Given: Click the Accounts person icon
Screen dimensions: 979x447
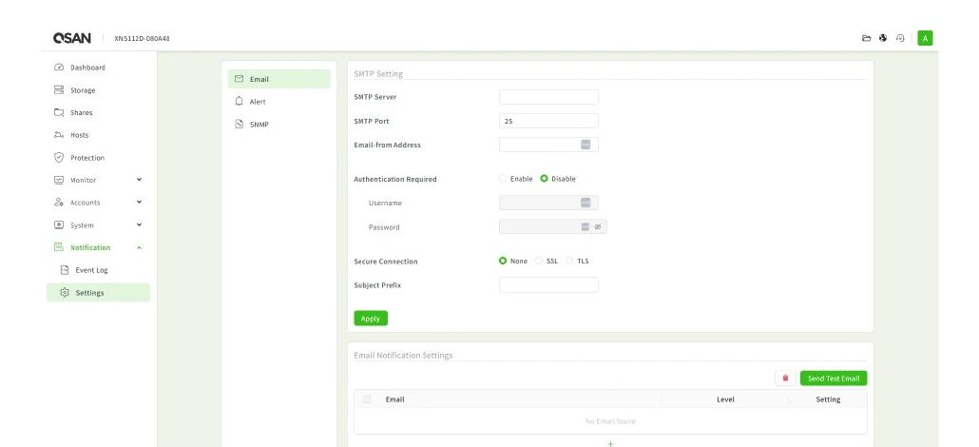Looking at the screenshot, I should 59,203.
